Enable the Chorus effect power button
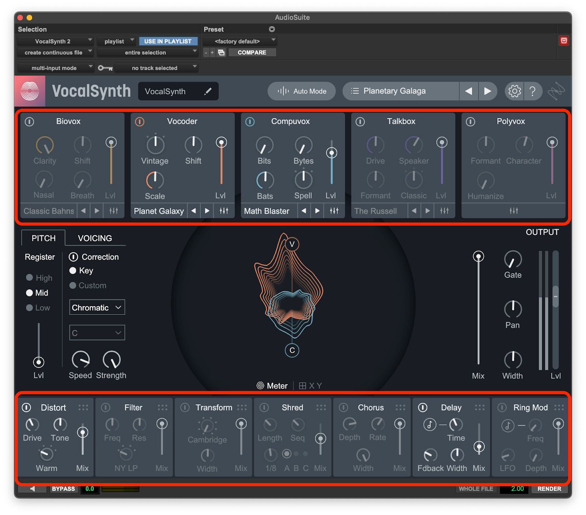Viewport: 586px width, 515px height. [x=343, y=408]
